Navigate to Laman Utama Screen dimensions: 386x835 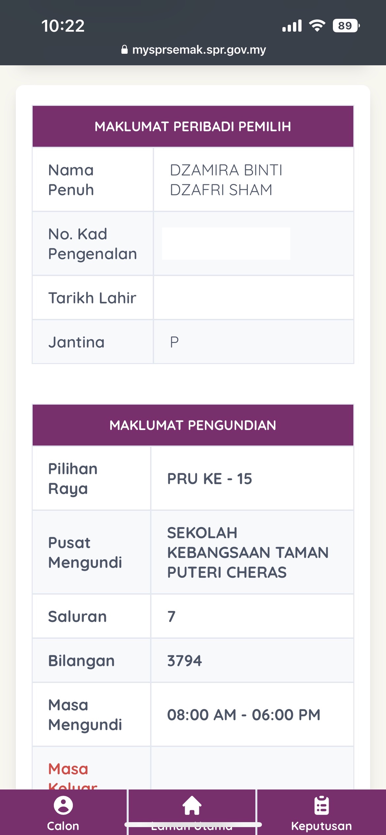tap(193, 815)
